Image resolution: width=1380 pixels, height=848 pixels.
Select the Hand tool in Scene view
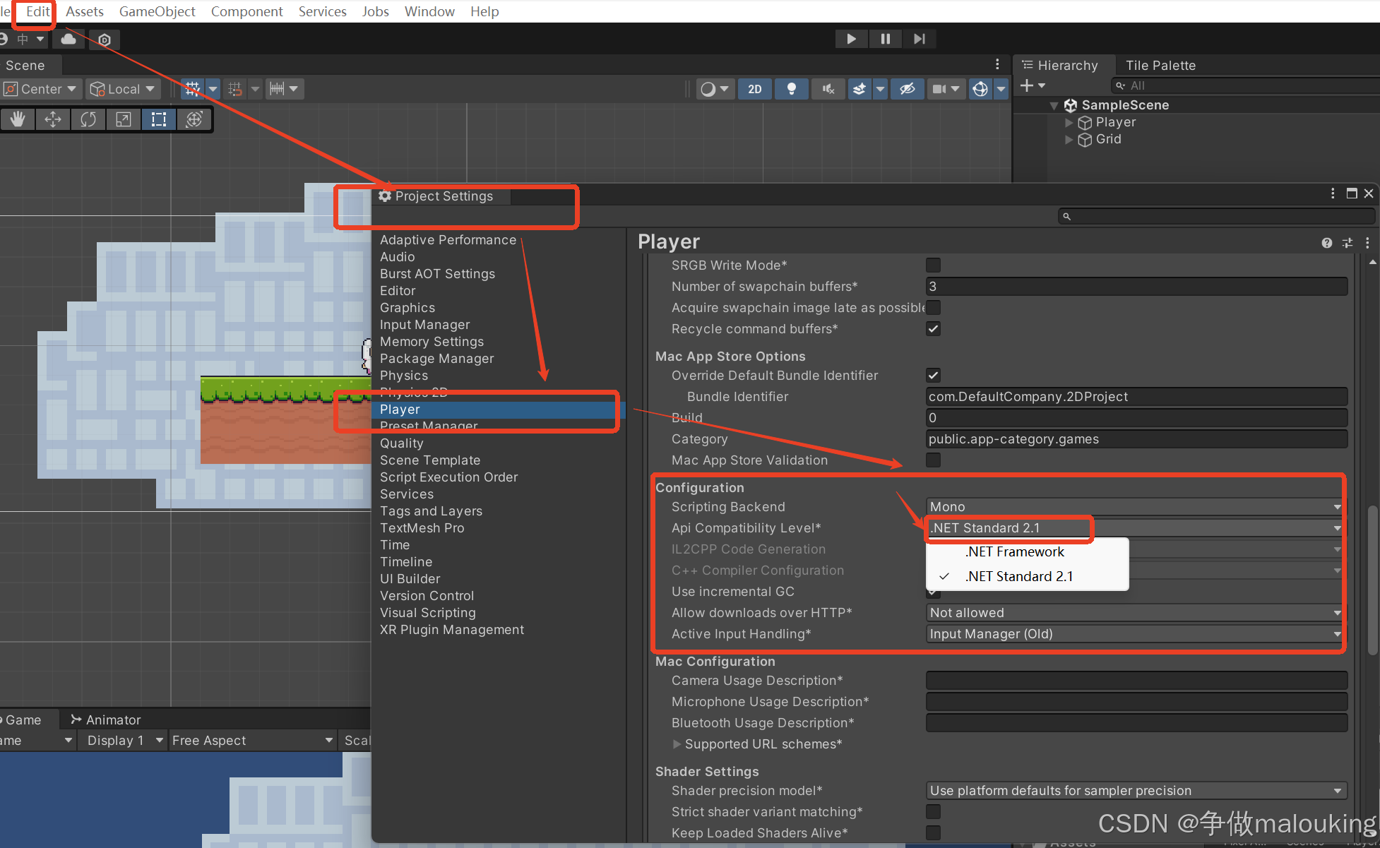18,119
